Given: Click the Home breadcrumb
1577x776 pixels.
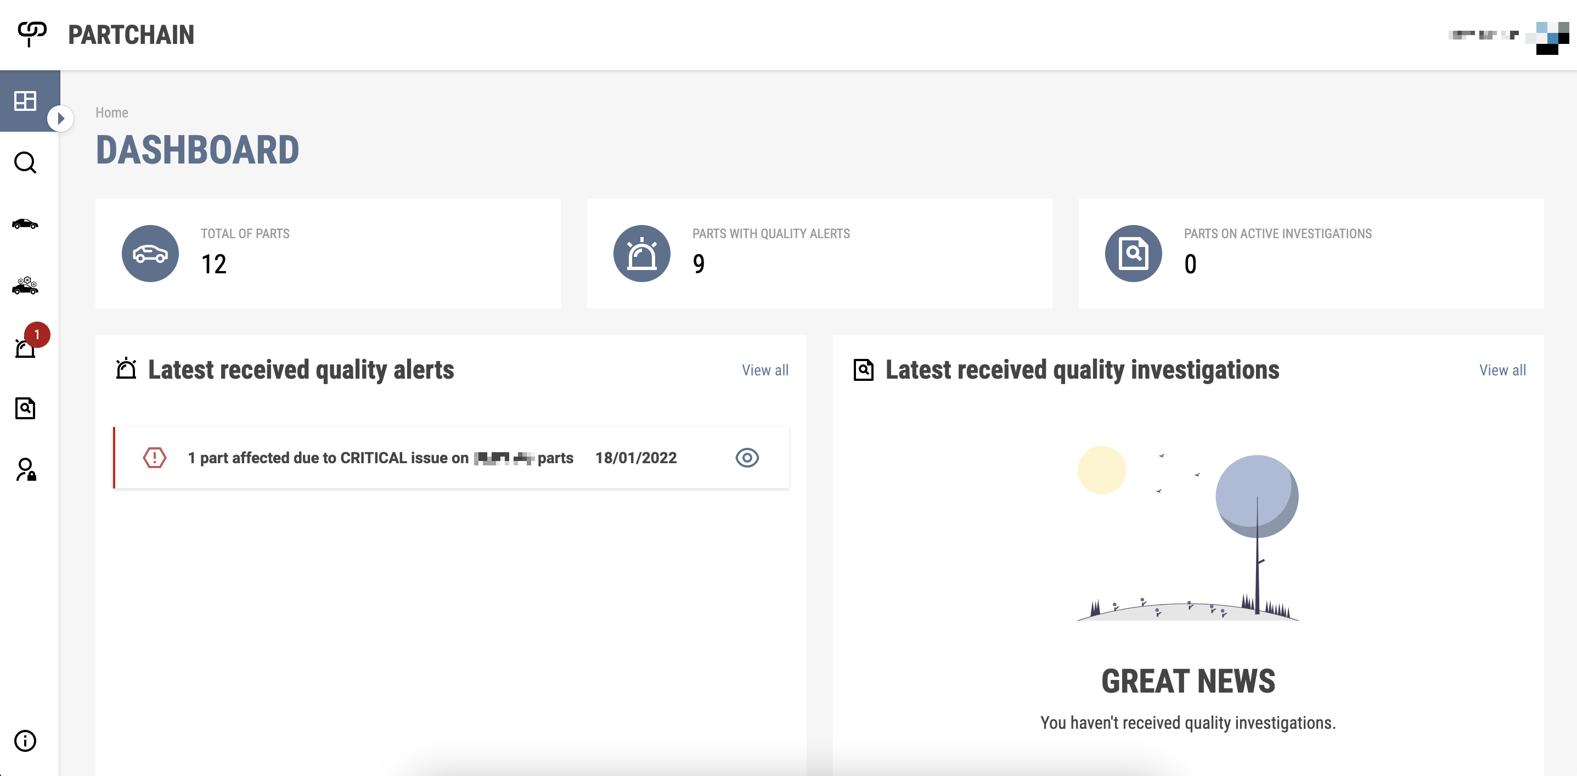Looking at the screenshot, I should (111, 113).
